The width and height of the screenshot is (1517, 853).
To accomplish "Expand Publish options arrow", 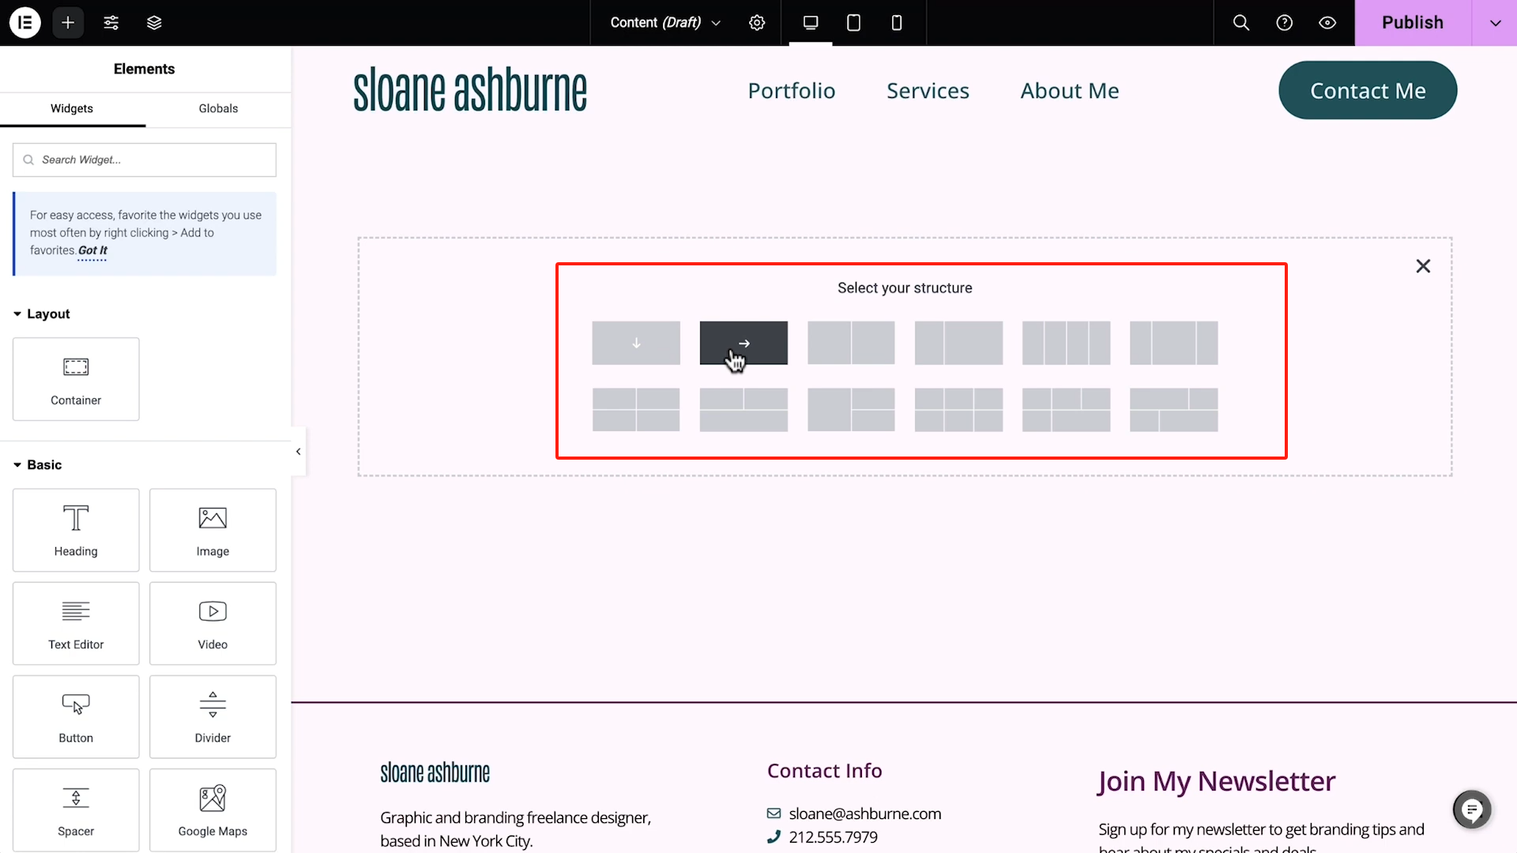I will point(1495,23).
